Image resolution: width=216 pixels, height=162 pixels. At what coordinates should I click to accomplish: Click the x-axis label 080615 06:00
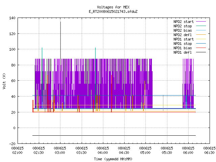(x=188, y=151)
